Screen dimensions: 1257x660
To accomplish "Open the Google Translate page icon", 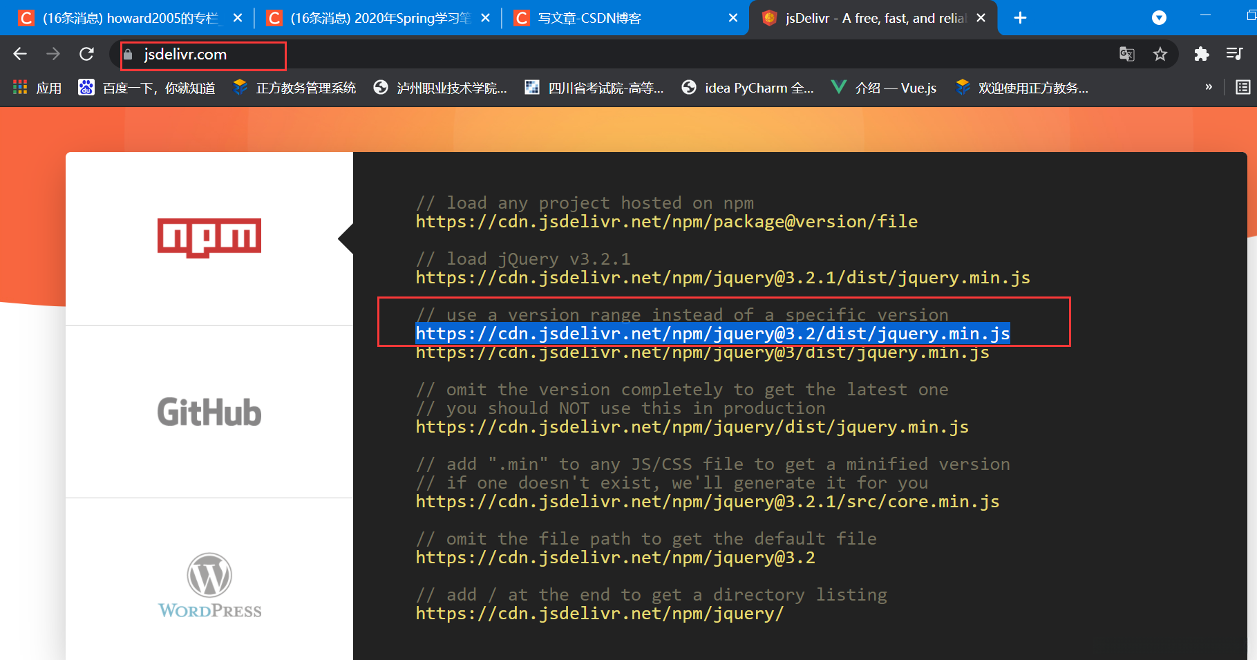I will coord(1127,54).
